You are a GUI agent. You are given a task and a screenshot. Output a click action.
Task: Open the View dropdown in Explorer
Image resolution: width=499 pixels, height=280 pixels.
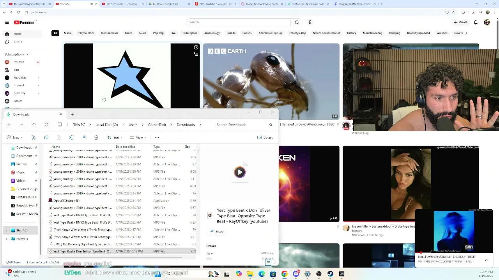click(x=138, y=138)
